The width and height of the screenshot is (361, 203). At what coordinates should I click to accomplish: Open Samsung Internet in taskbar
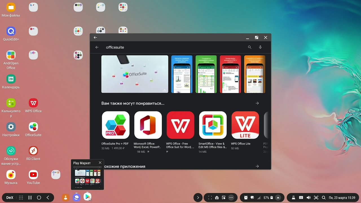click(76, 198)
